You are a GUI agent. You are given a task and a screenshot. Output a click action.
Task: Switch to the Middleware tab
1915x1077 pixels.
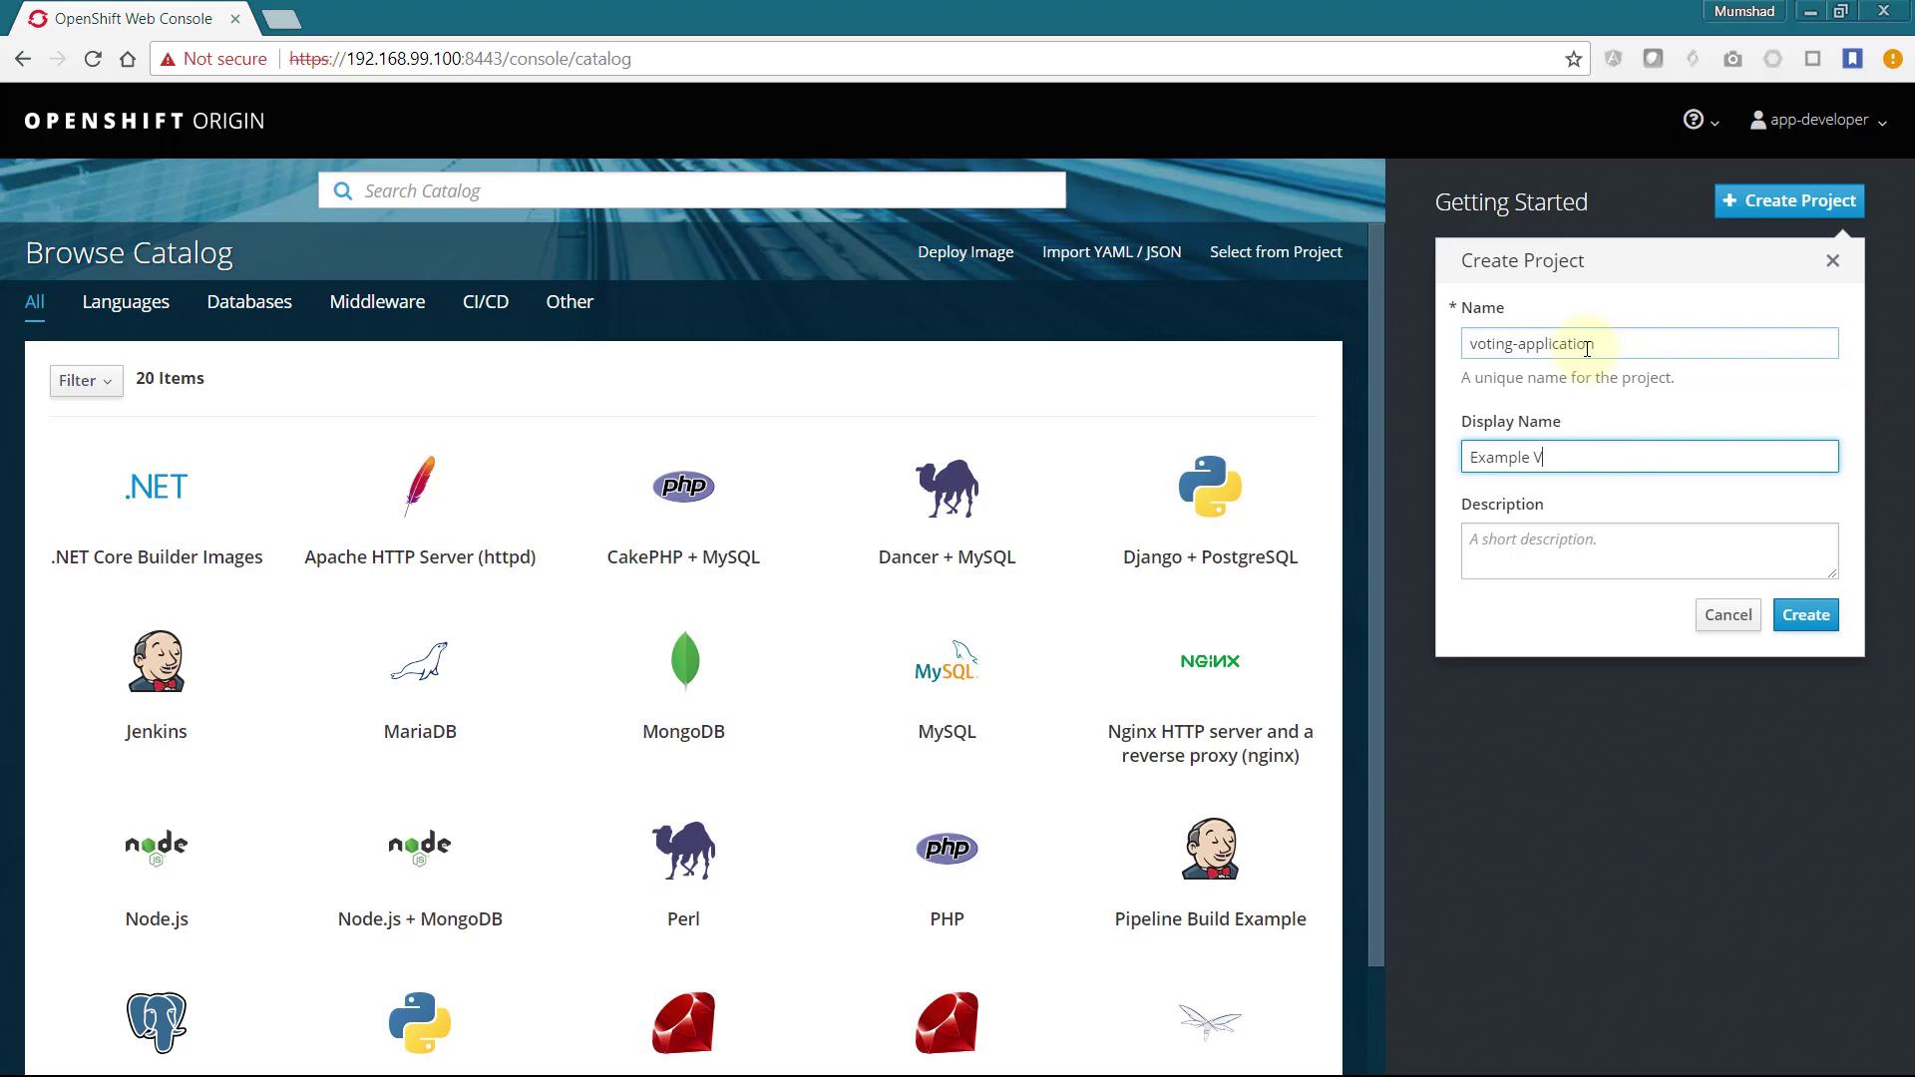point(377,302)
